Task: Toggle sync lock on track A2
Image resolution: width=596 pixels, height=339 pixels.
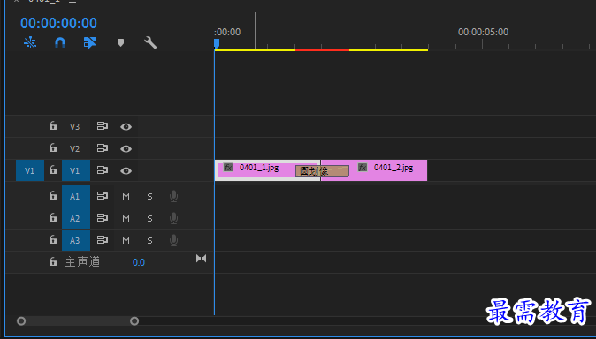Action: point(103,218)
